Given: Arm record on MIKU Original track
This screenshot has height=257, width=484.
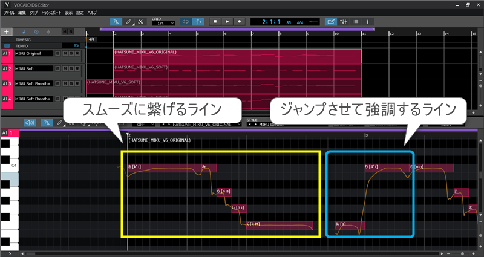Looking at the screenshot, I should tap(77, 53).
